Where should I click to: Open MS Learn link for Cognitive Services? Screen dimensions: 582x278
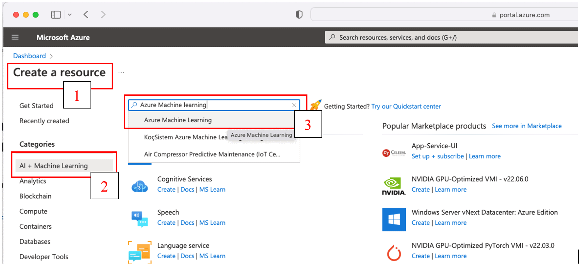(212, 190)
